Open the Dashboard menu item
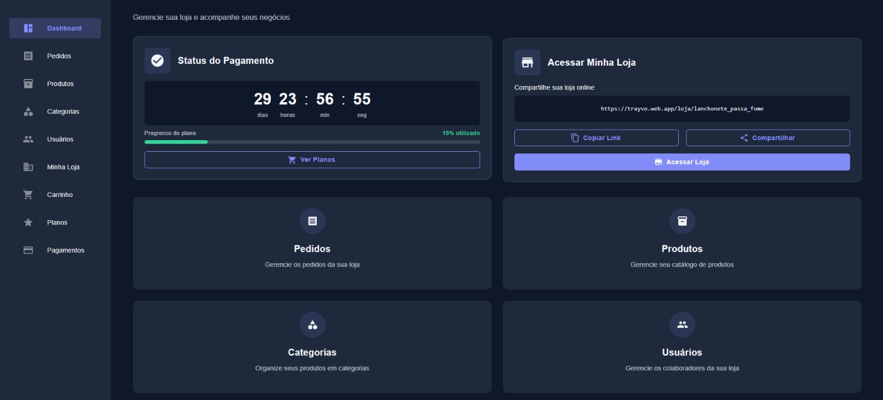The width and height of the screenshot is (883, 400). (55, 28)
